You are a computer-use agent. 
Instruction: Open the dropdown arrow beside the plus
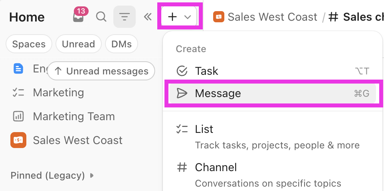tap(188, 17)
